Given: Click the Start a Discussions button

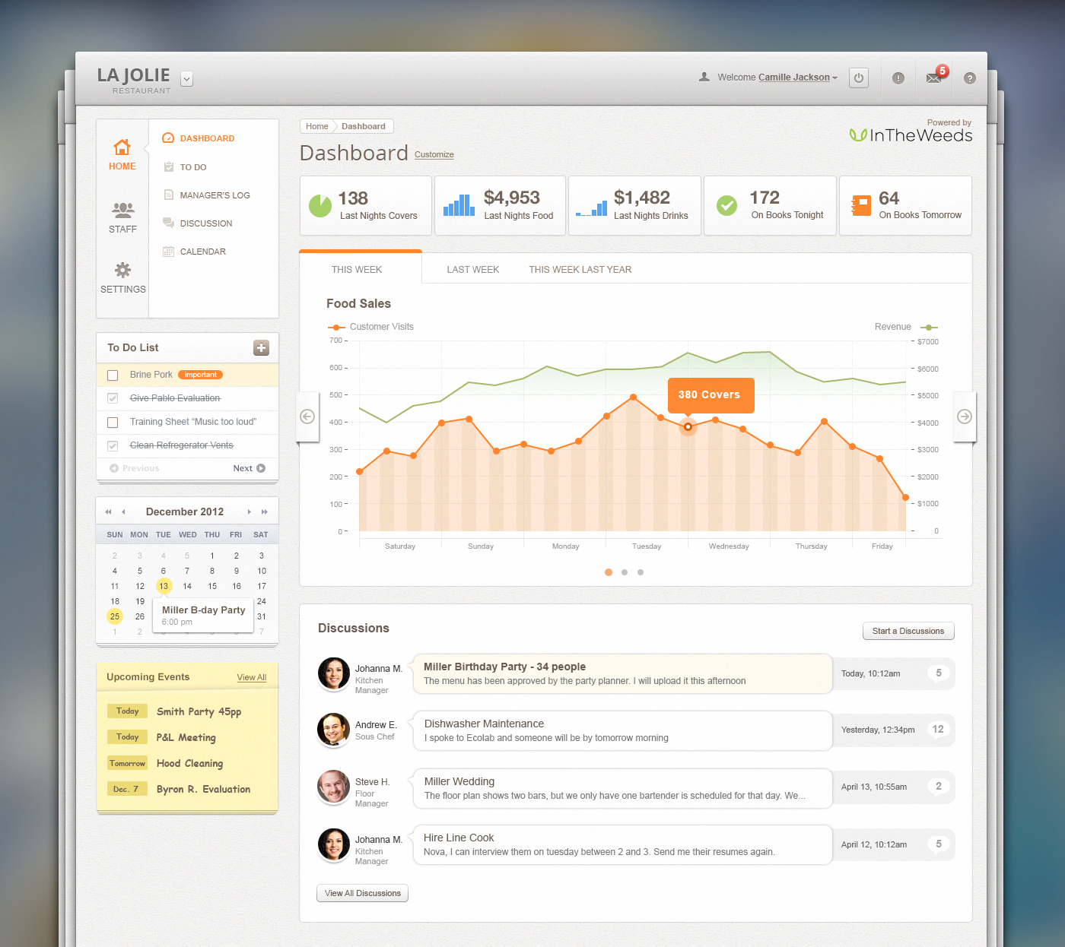Looking at the screenshot, I should [908, 631].
